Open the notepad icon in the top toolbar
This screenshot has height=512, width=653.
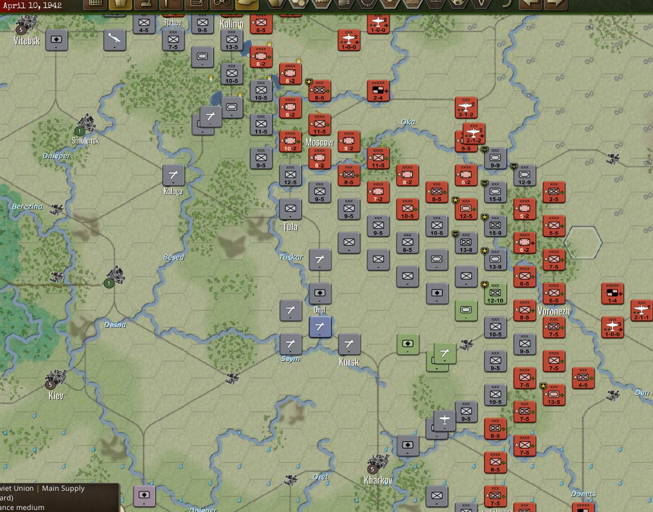[x=196, y=4]
